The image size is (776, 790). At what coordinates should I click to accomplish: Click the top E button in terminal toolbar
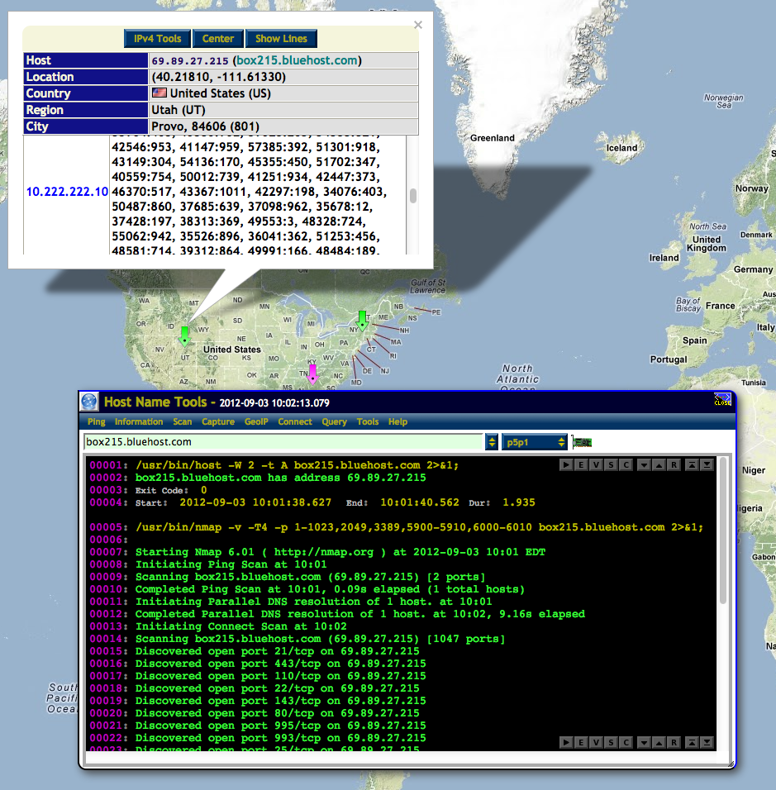[x=581, y=464]
